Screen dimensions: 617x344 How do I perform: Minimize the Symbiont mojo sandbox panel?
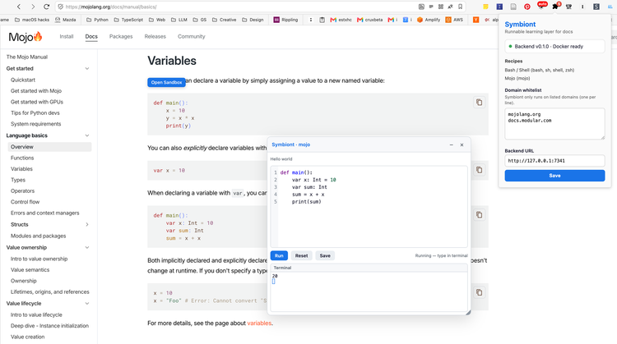pyautogui.click(x=452, y=144)
